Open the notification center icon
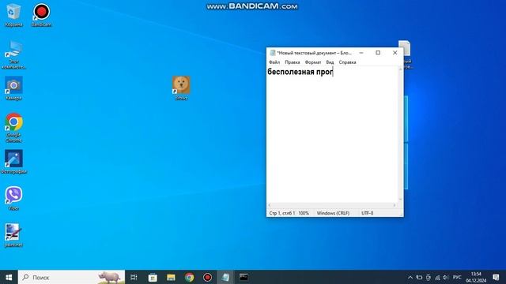The width and height of the screenshot is (506, 284). [496, 277]
